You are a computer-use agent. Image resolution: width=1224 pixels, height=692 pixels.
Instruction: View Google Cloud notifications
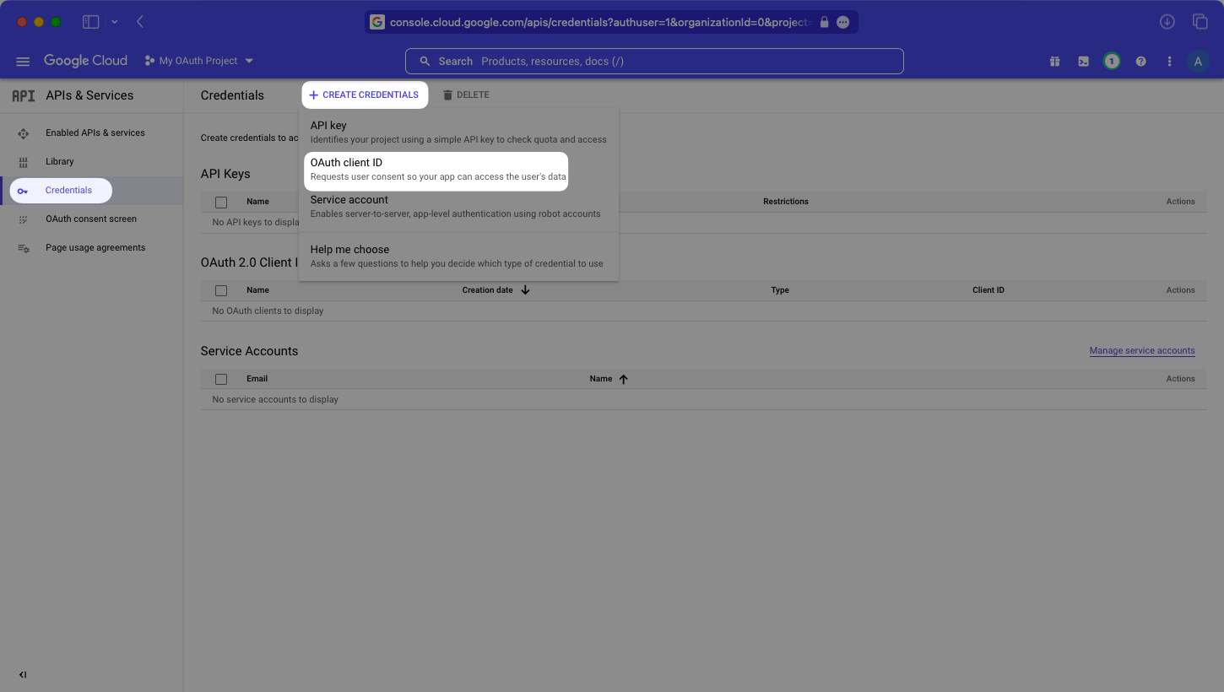pyautogui.click(x=1112, y=61)
